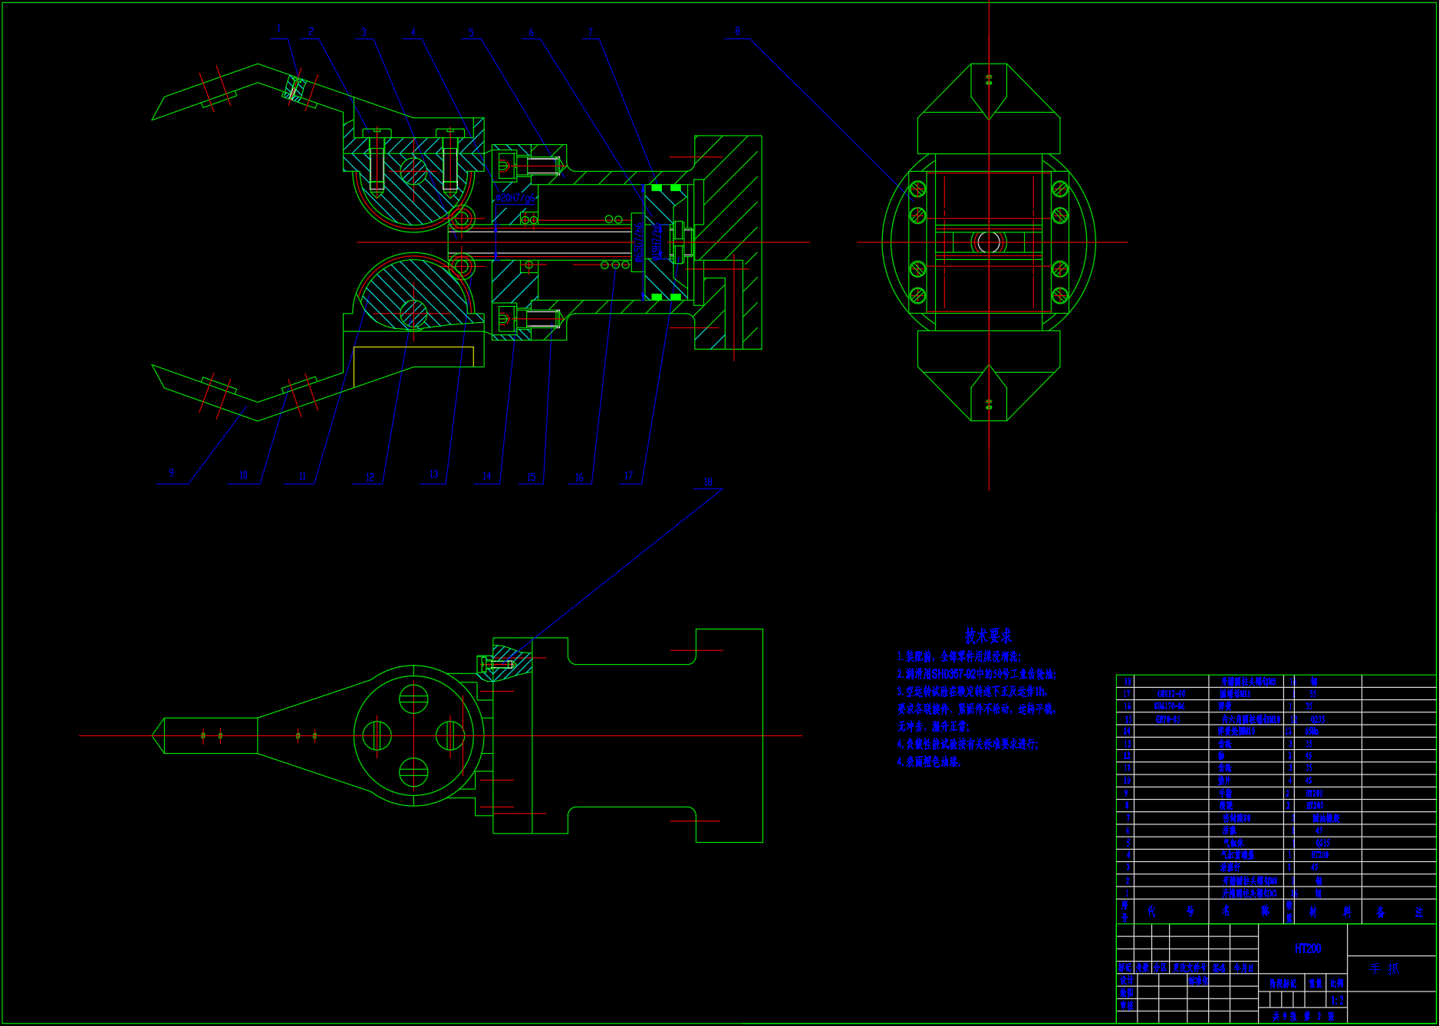Select callout number 1 at top left
This screenshot has width=1439, height=1026.
[x=278, y=28]
